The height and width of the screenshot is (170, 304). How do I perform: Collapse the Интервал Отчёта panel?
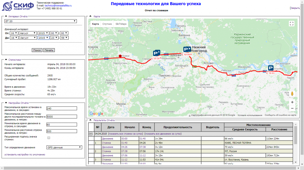[6, 16]
